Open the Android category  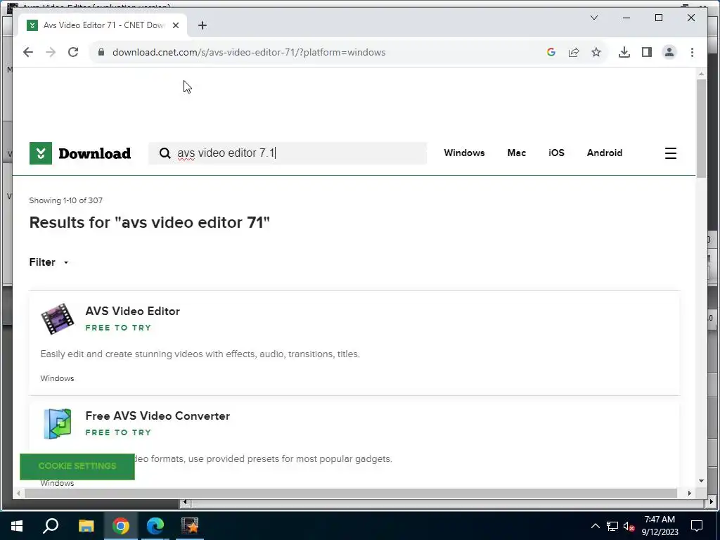[604, 153]
